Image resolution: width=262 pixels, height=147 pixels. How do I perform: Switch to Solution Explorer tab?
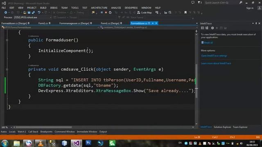222,127
